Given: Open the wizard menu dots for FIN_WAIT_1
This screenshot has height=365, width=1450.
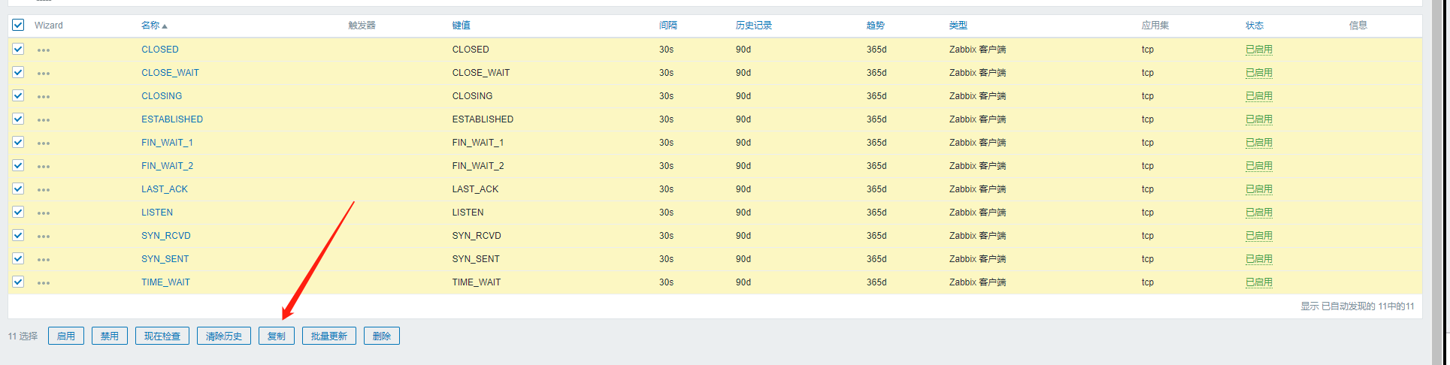Looking at the screenshot, I should coord(44,143).
